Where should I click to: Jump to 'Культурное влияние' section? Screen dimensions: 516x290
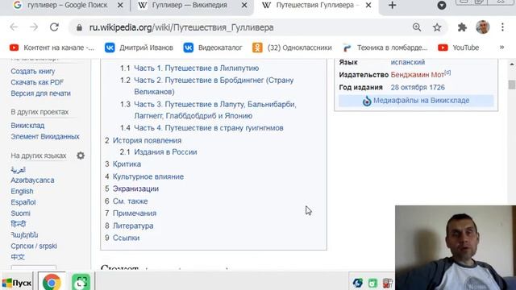[148, 177]
